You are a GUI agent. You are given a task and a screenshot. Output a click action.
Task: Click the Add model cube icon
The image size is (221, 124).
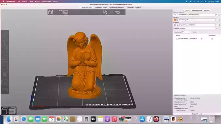50,12
